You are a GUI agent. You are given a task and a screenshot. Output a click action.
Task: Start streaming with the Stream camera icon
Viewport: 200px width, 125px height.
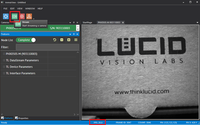pos(14,16)
